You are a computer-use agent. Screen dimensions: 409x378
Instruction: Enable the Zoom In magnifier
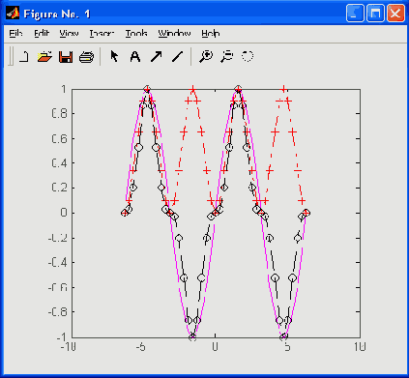click(x=206, y=56)
